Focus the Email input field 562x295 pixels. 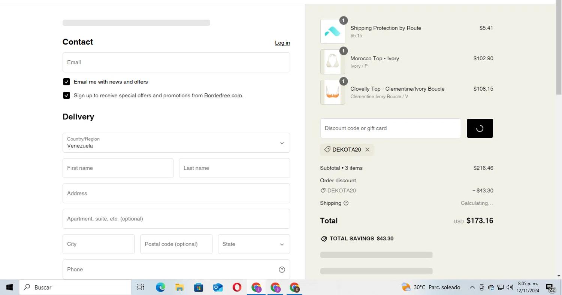pyautogui.click(x=176, y=62)
